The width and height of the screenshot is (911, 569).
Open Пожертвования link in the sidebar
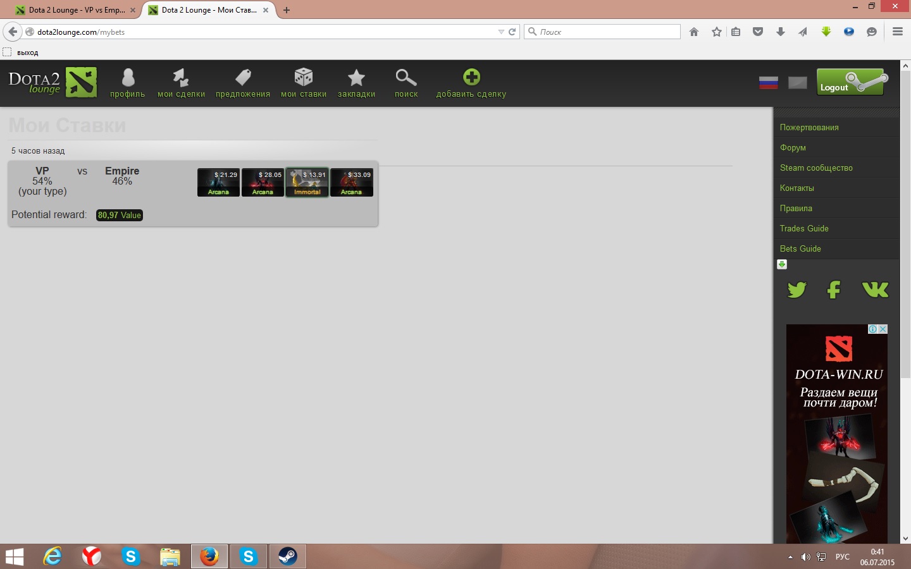tap(809, 127)
